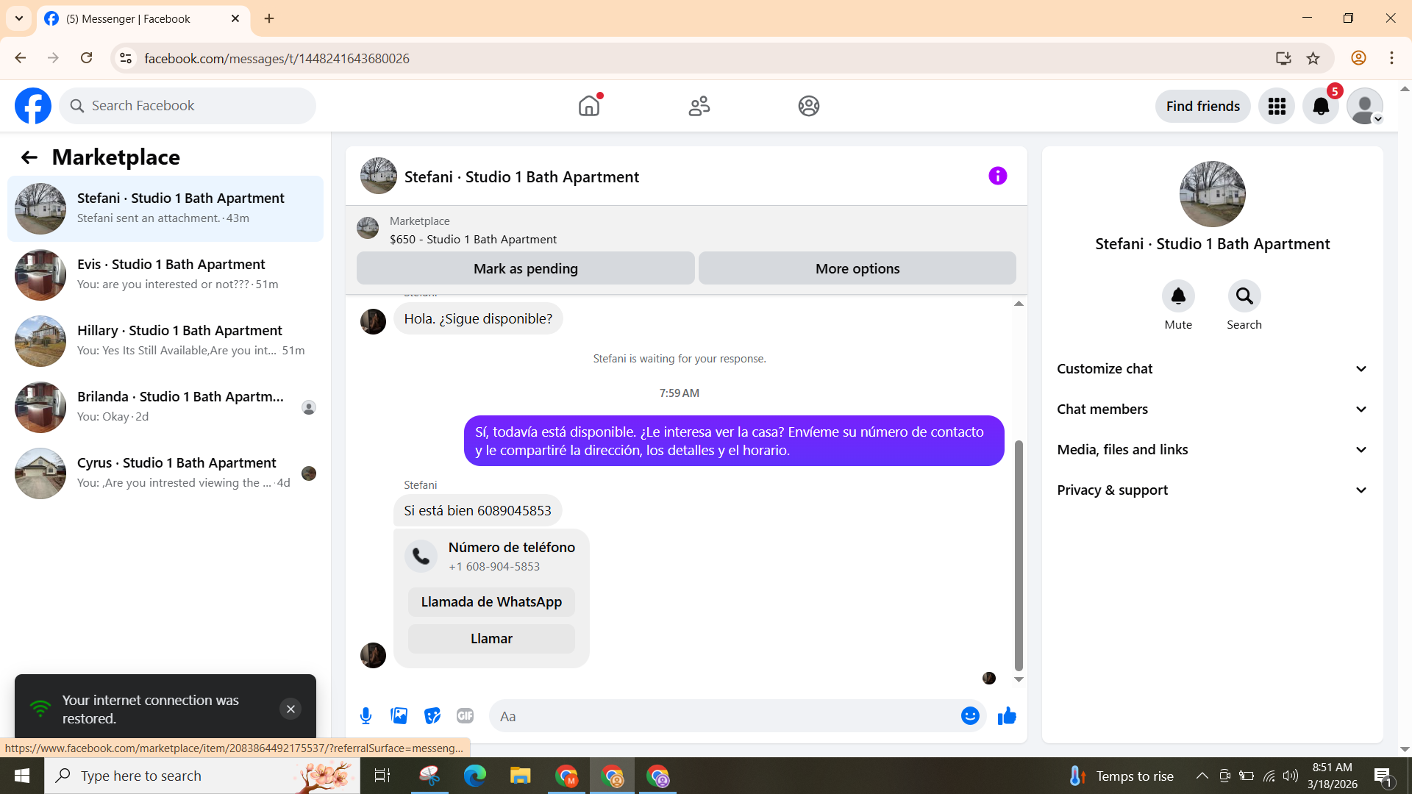Open the emoji picker smiley
1412x794 pixels.
(970, 716)
